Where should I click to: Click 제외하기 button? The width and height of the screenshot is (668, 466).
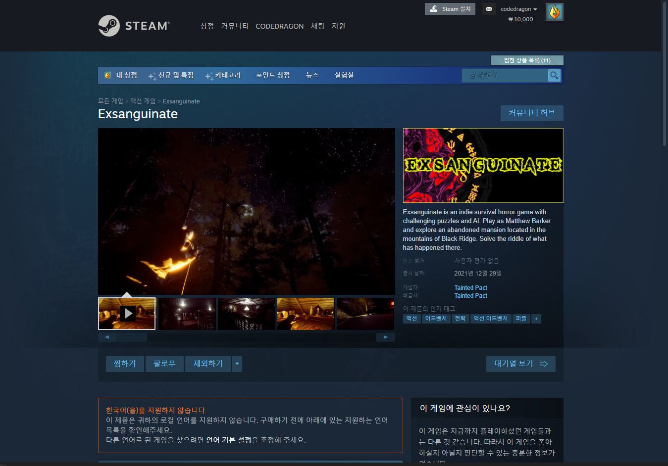click(x=208, y=364)
